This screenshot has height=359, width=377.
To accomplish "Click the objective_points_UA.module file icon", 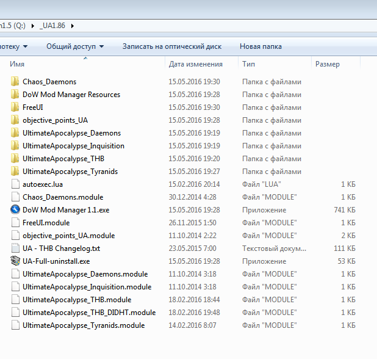I will coord(15,235).
